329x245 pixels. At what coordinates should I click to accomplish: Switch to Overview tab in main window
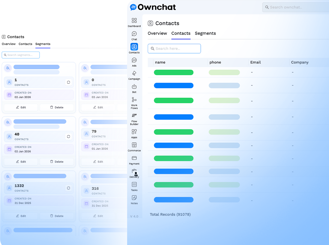(157, 33)
